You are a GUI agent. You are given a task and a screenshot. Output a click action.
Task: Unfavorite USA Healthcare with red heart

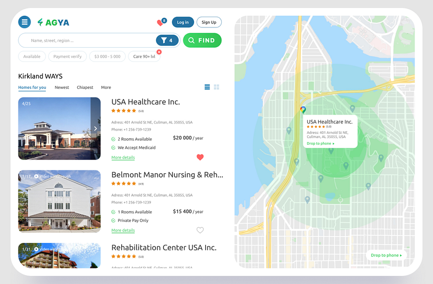pyautogui.click(x=200, y=157)
